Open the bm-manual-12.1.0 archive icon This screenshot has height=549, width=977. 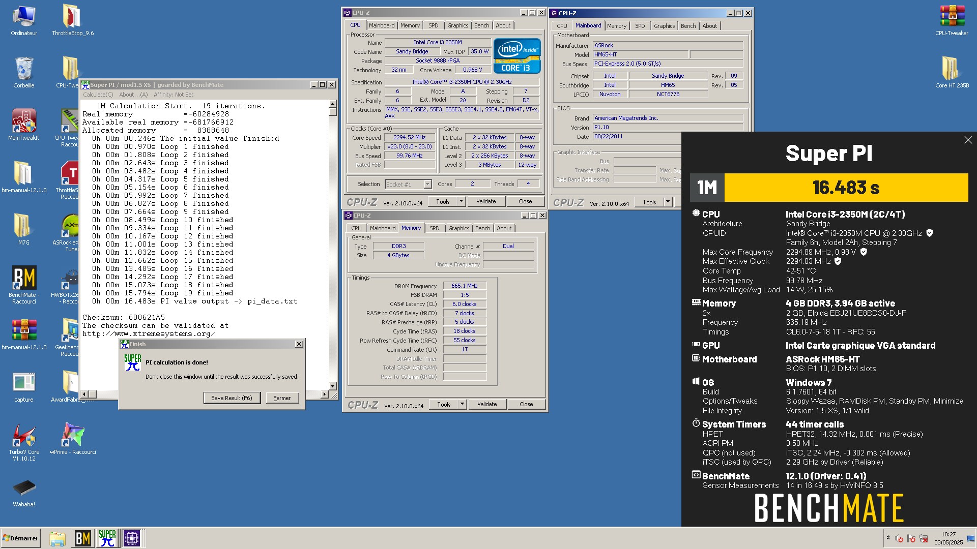point(24,334)
